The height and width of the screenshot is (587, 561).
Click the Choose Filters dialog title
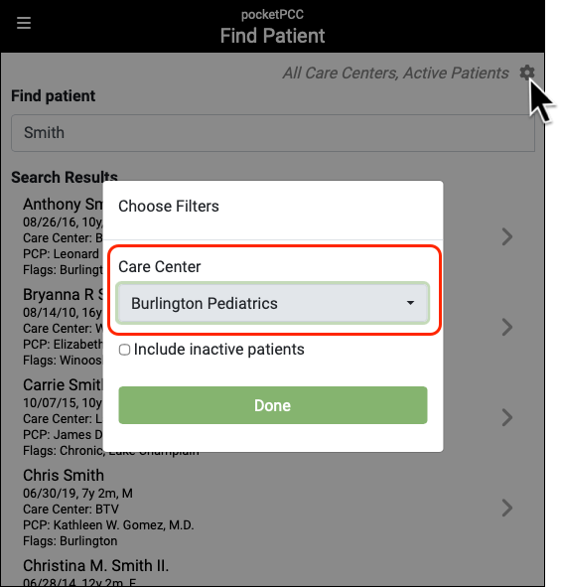[169, 207]
